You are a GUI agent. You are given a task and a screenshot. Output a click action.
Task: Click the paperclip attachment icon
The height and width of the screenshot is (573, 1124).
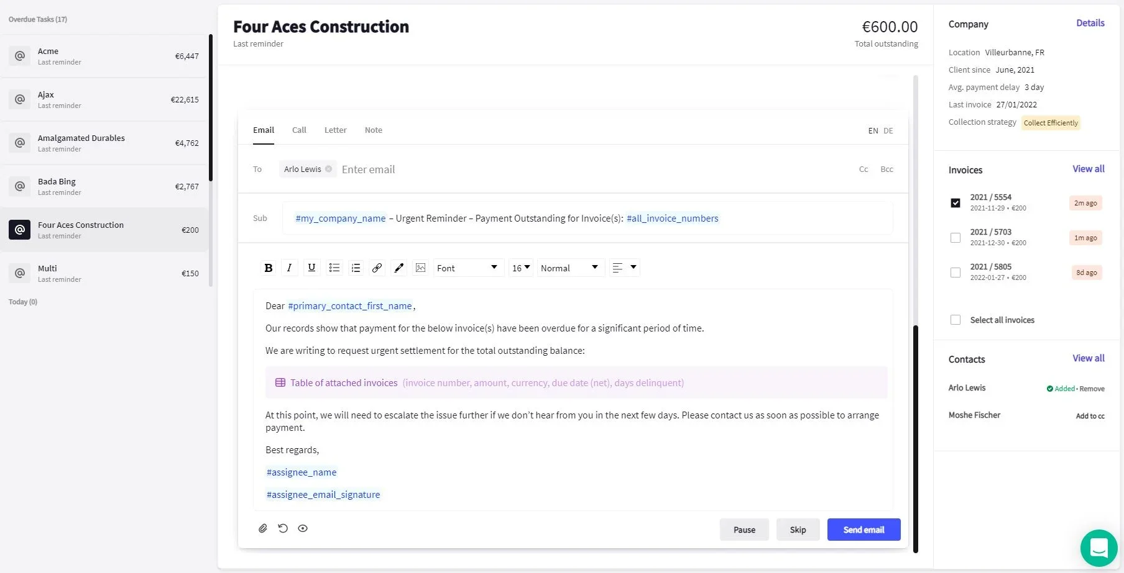click(x=263, y=528)
